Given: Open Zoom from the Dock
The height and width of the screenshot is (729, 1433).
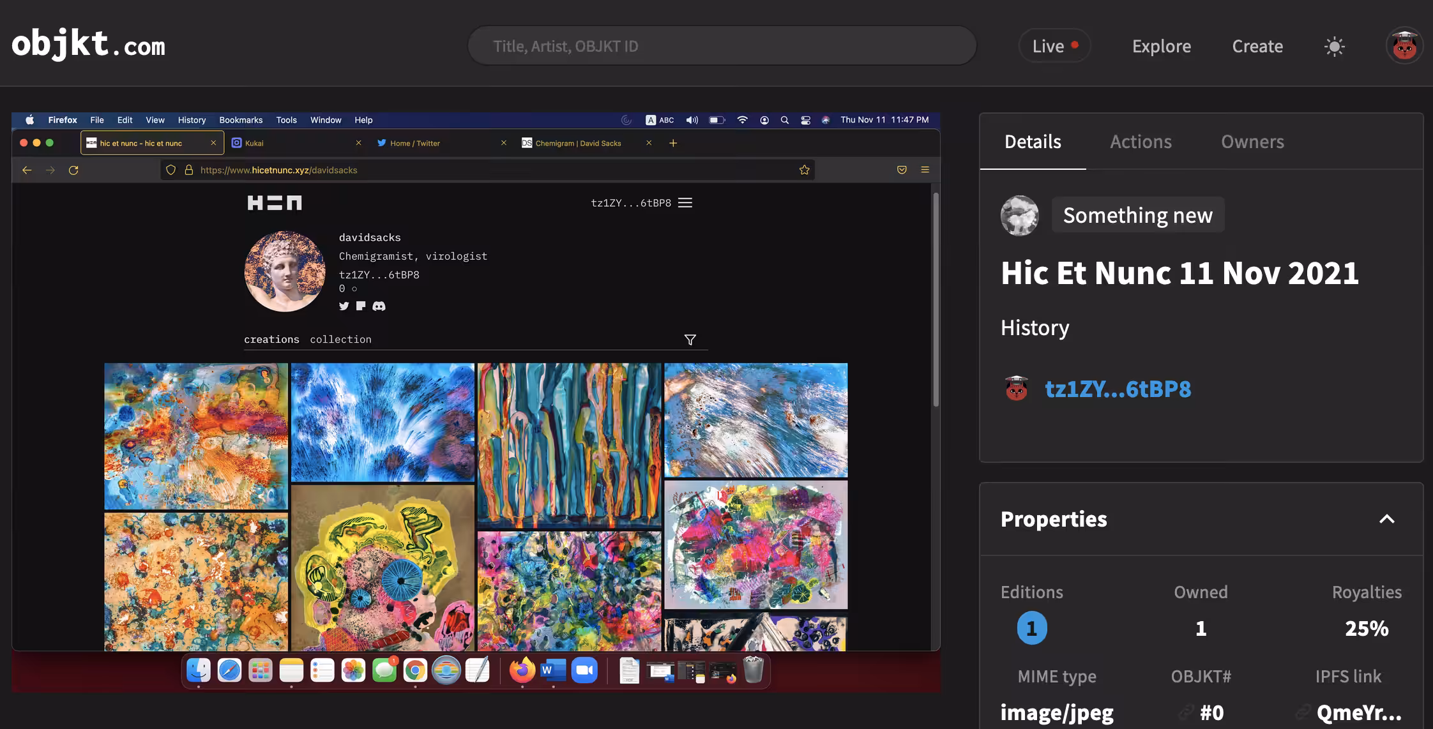Looking at the screenshot, I should coord(584,670).
